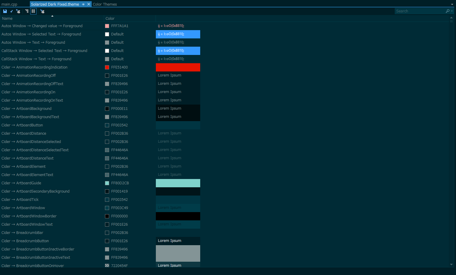Click inside the Search field
The width and height of the screenshot is (456, 275).
coord(420,11)
